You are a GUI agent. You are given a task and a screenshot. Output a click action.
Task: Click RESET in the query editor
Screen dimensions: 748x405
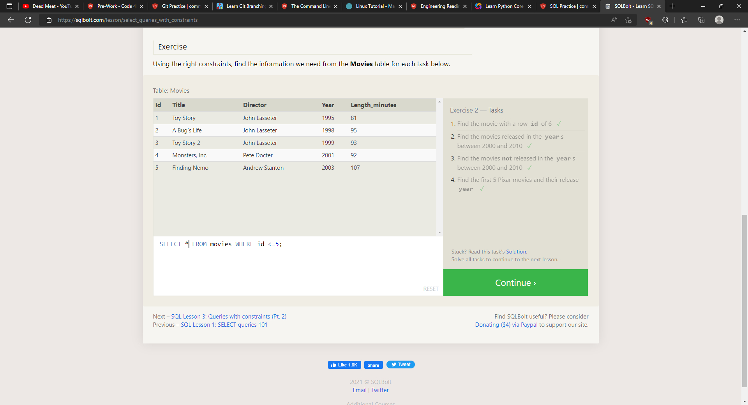(430, 289)
